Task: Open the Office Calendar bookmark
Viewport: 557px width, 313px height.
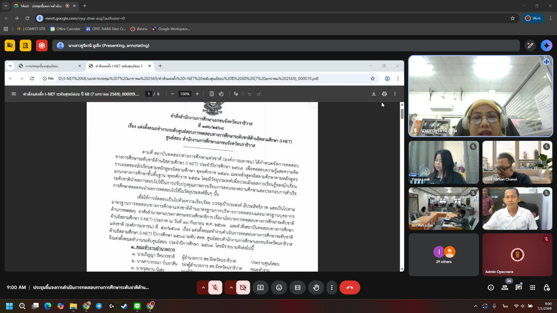Action: 65,29
